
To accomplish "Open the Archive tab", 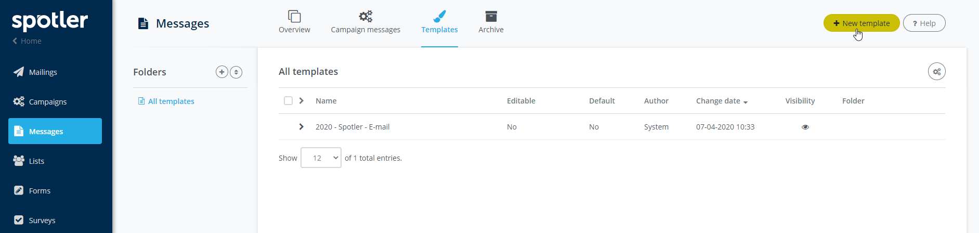I will [491, 22].
